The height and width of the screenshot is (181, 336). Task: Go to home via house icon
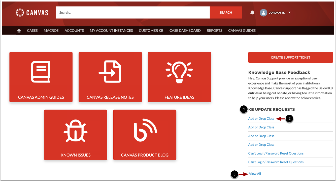click(19, 31)
